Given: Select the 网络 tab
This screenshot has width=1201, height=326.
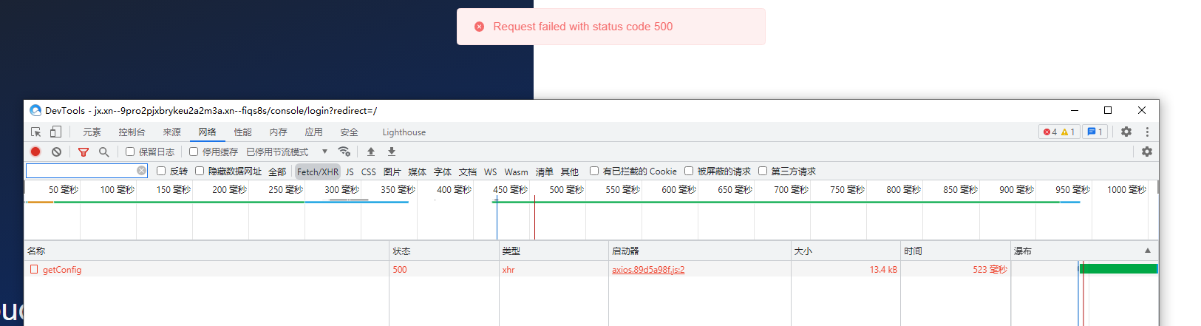Looking at the screenshot, I should point(207,132).
